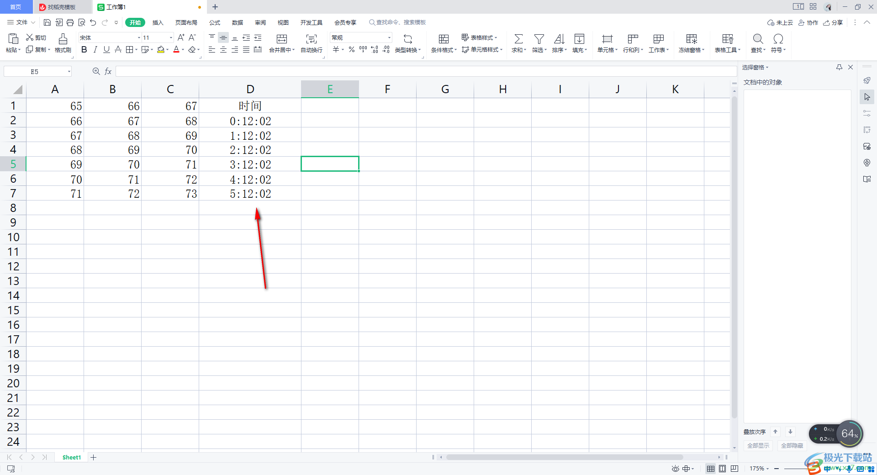877x475 pixels.
Task: Toggle Underline formatting
Action: [x=106, y=49]
